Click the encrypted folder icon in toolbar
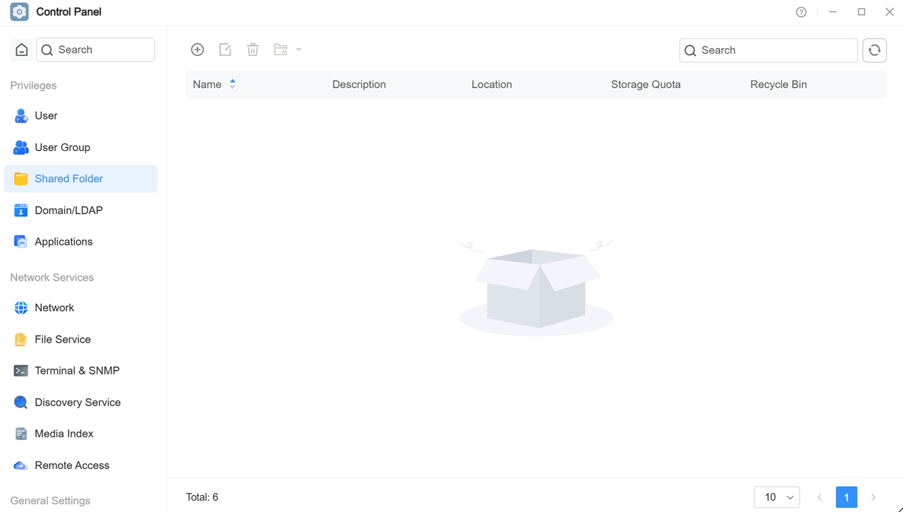The width and height of the screenshot is (903, 512). click(x=281, y=49)
